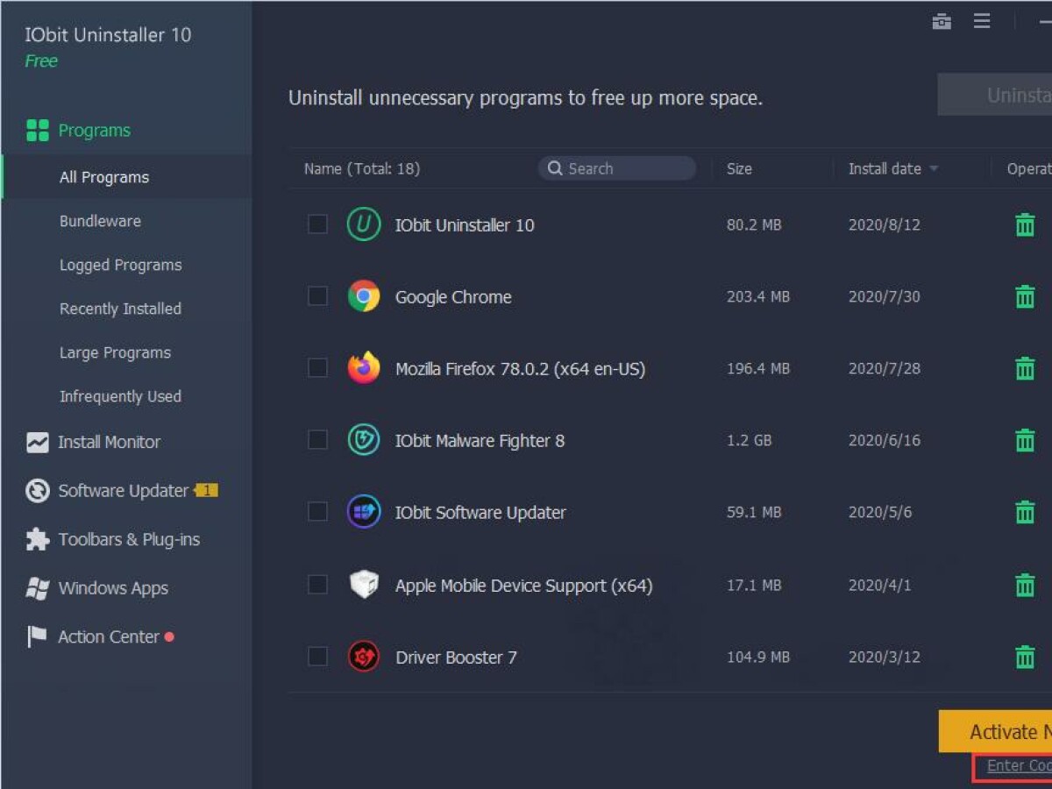Tick the Driver Booster 7 checkbox

317,657
